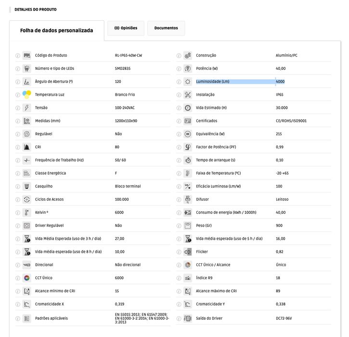Click the Tensão lightning bolt icon
Viewport: 349px width, 337px height.
click(x=27, y=108)
